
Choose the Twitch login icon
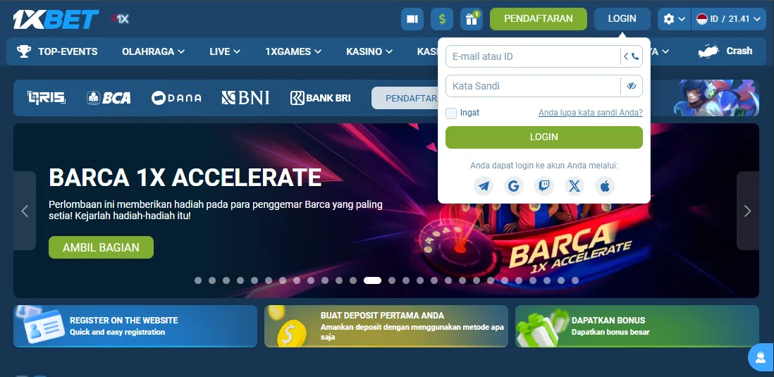pos(544,186)
